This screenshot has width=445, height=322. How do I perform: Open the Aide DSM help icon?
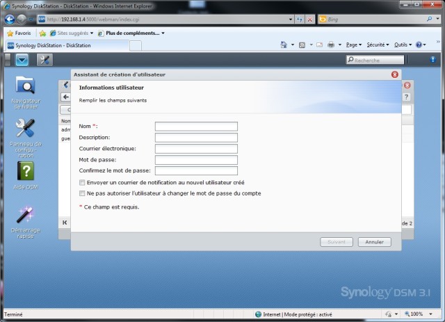click(26, 170)
